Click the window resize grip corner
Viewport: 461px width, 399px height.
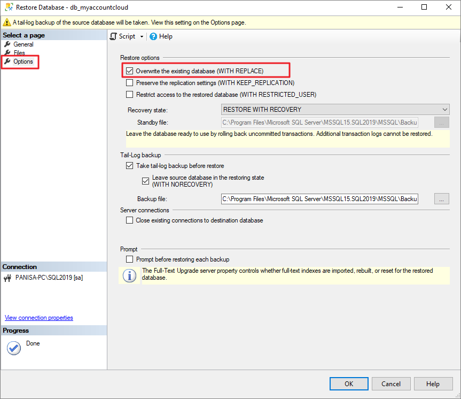(x=457, y=395)
